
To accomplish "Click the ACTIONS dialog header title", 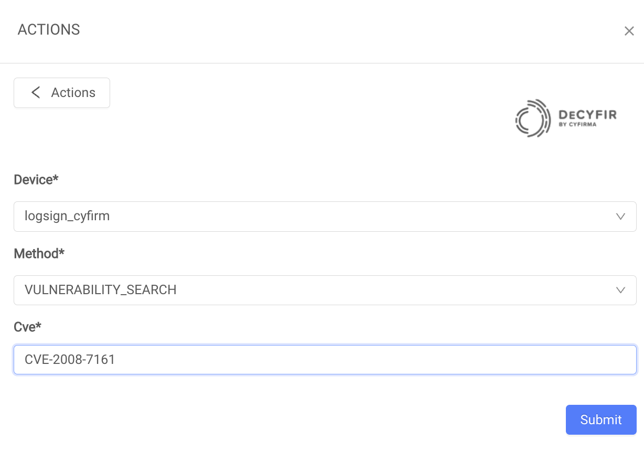I will [x=49, y=30].
